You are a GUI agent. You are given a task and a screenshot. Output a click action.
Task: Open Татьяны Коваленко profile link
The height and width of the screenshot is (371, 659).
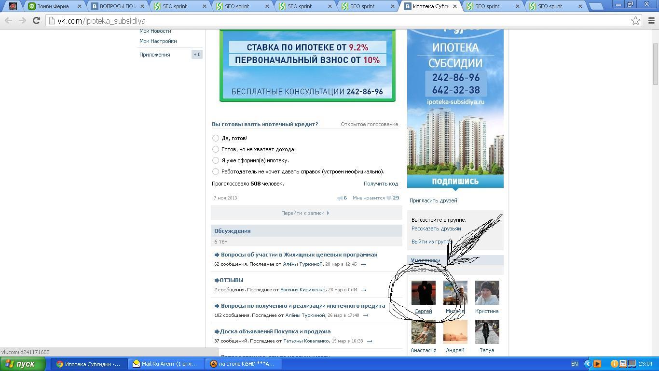[x=306, y=341]
